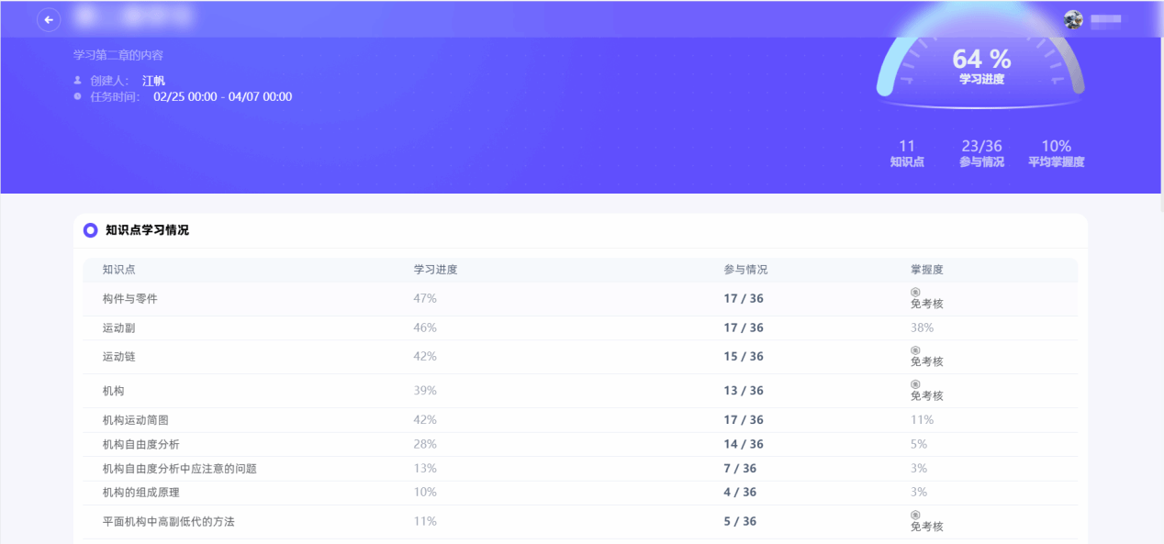Screen dimensions: 1164x544
Task: Open the 机构运动简图 knowledge point
Action: coord(136,420)
